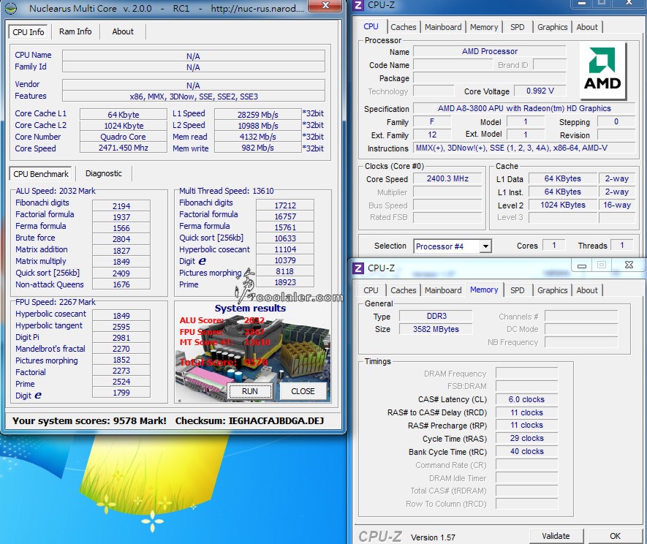This screenshot has width=647, height=544.
Task: Switch to About tab in CPU-Z Memory window
Action: point(587,290)
